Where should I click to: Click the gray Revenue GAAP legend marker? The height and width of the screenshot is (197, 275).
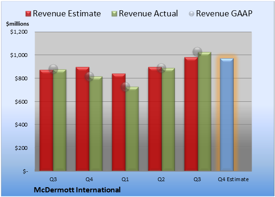[192, 14]
